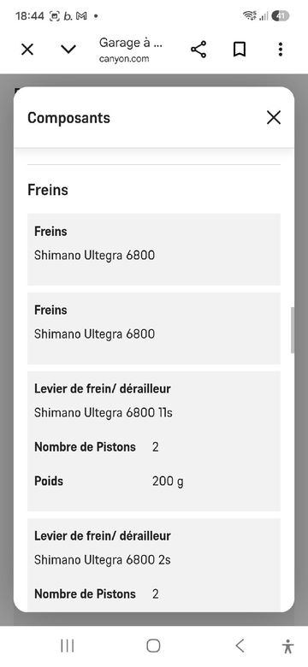
Task: Close the browser custom tab
Action: point(27,50)
